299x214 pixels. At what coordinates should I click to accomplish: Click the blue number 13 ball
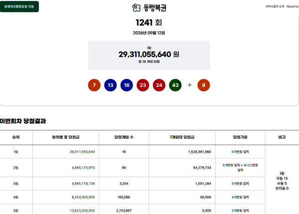(111, 85)
